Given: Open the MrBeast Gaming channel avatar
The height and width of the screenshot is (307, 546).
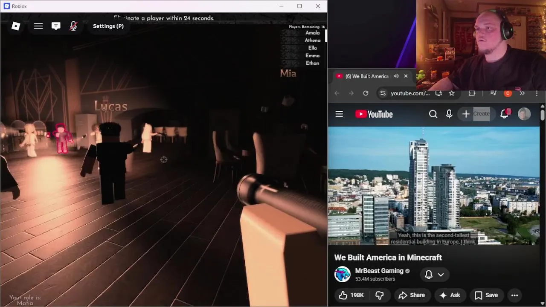Looking at the screenshot, I should pyautogui.click(x=342, y=274).
